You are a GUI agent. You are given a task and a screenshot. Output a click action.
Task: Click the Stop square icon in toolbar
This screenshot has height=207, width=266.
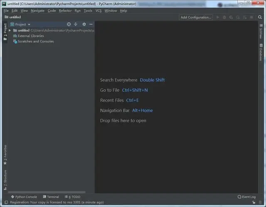coord(251,17)
